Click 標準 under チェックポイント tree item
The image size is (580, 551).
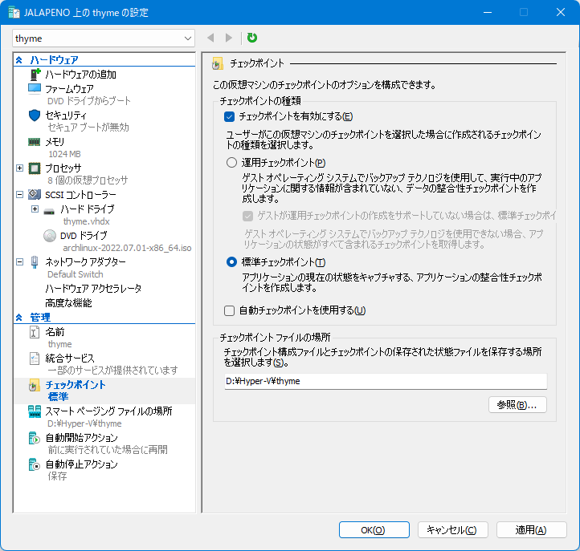(58, 397)
